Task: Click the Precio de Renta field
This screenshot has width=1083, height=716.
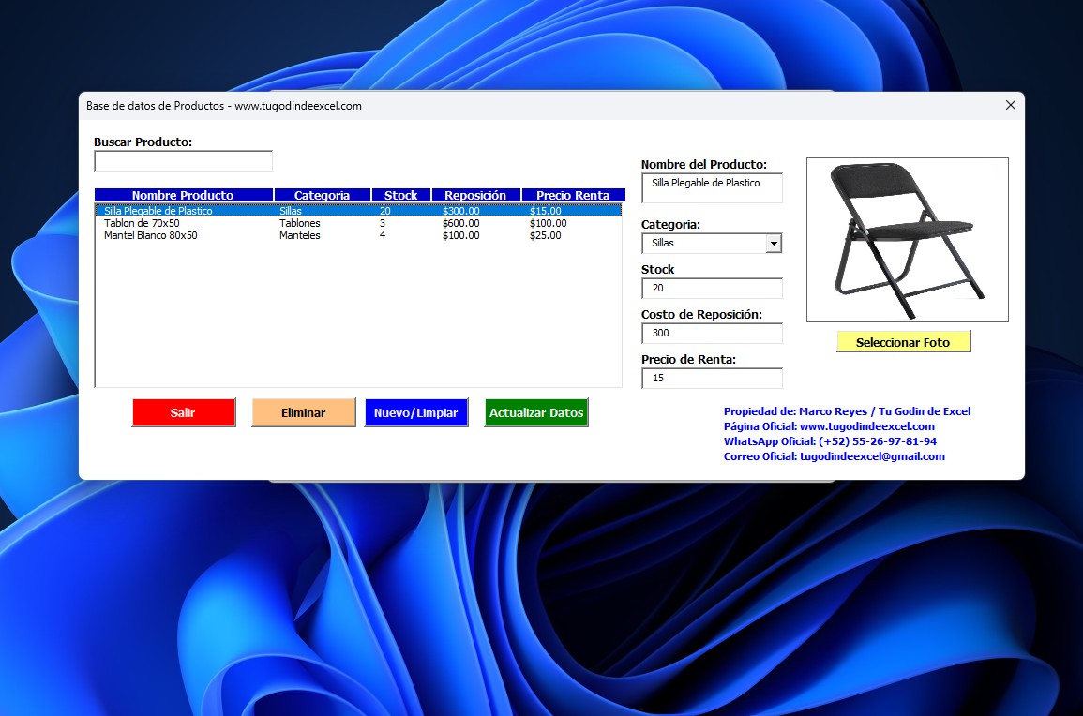Action: (712, 378)
